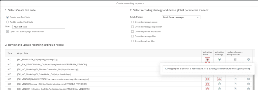Click green warnings check for BC_VENDOR|Invoice_OA row

tap(219, 84)
